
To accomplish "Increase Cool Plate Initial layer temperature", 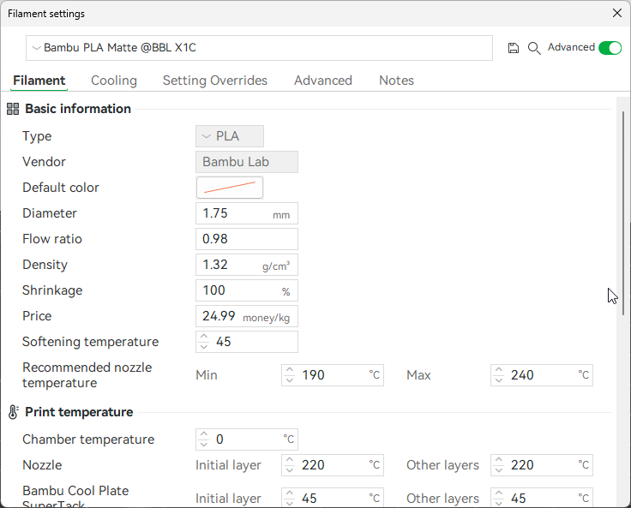I will pos(290,494).
